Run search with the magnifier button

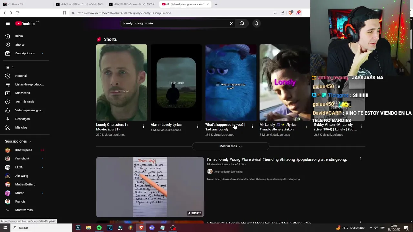[x=242, y=23]
